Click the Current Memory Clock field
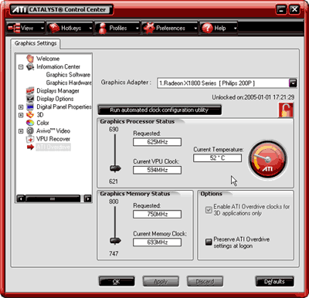The width and height of the screenshot is (309, 298). (x=157, y=242)
